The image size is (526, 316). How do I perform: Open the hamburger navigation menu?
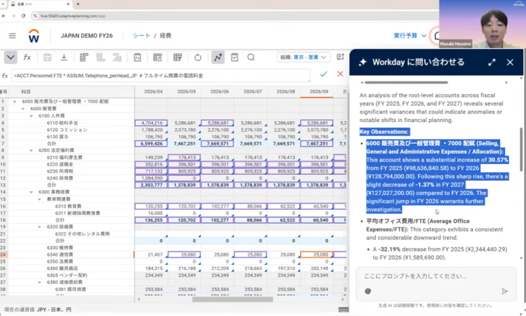pyautogui.click(x=12, y=36)
